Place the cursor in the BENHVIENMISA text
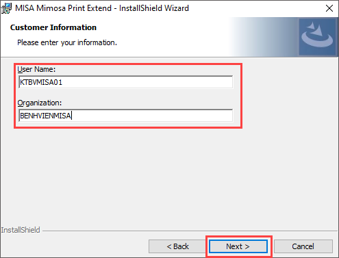The width and height of the screenshot is (339, 258). point(45,116)
